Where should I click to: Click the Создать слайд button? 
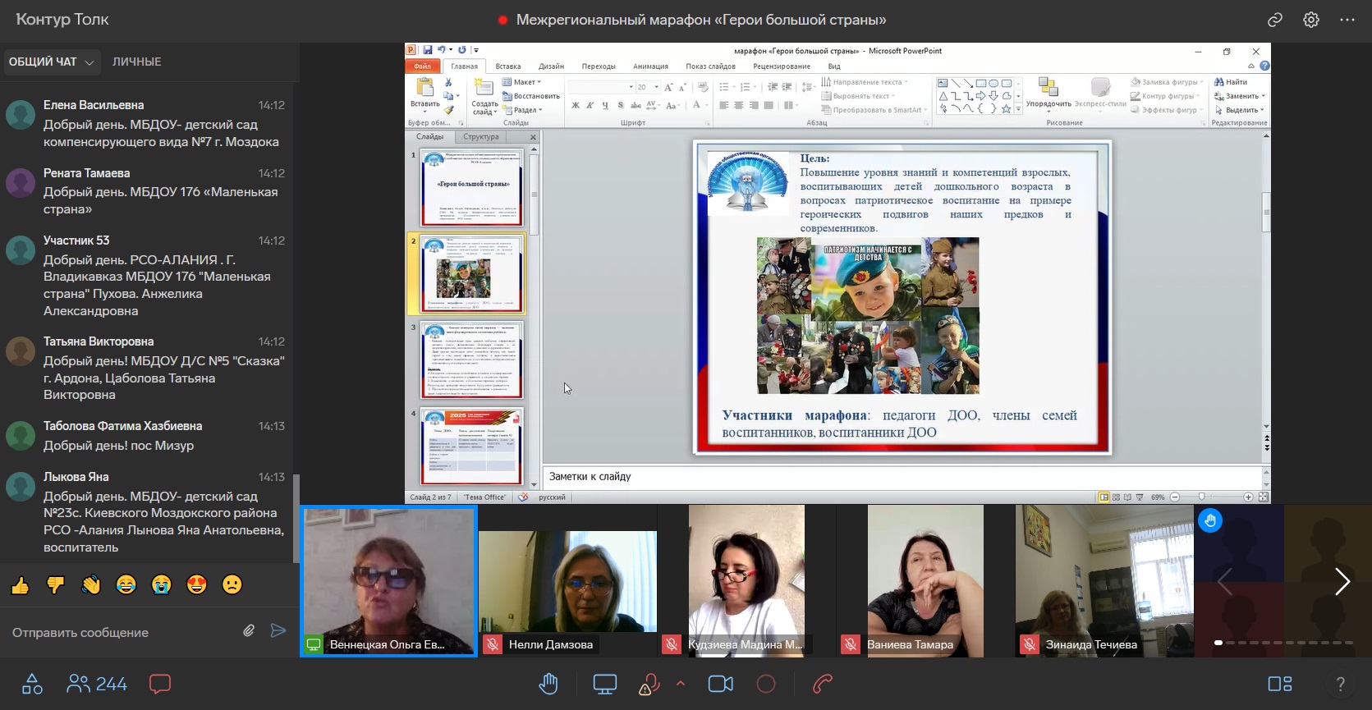coord(484,97)
